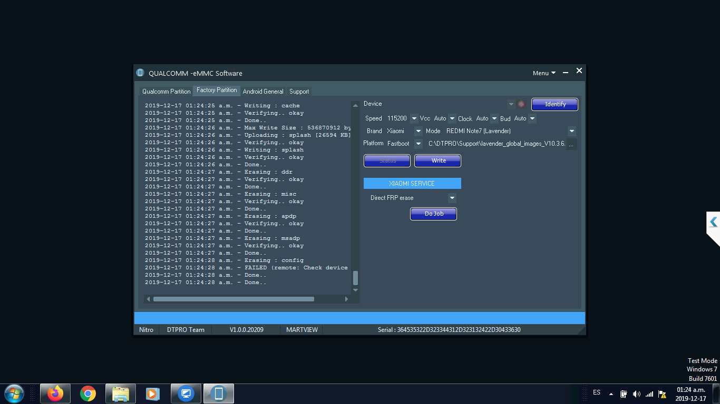Screen dimensions: 720x404
Task: Click the Show Desktop strip
Action: pos(716,393)
